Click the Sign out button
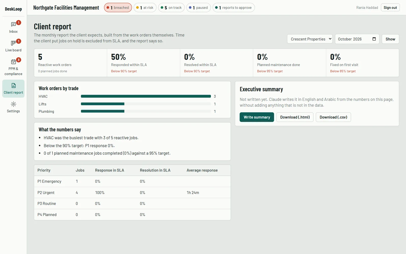This screenshot has width=406, height=254. click(390, 8)
